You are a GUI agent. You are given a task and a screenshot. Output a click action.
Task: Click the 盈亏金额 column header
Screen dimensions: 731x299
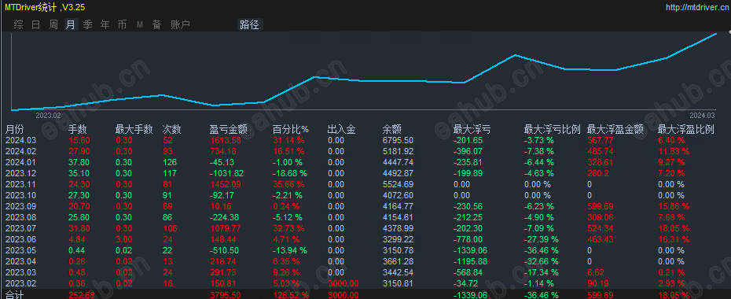pos(229,129)
